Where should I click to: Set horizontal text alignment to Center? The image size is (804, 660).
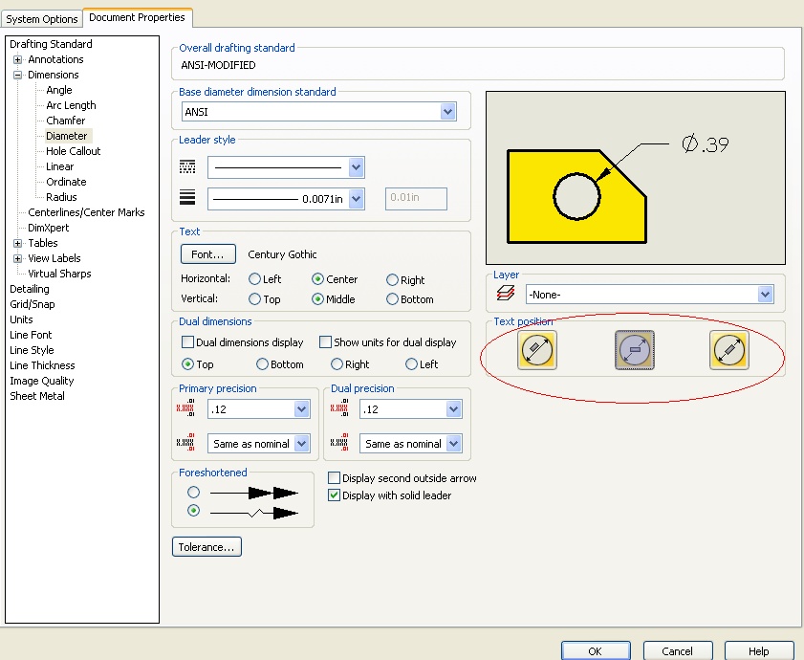click(x=317, y=279)
